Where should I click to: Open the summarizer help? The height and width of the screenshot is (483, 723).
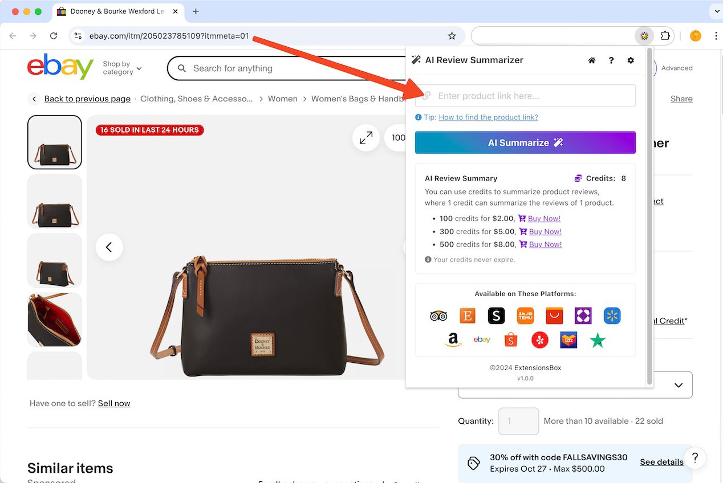click(x=611, y=60)
